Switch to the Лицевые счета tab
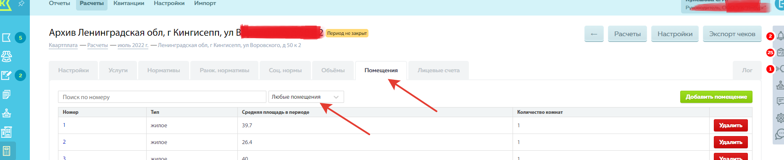Screen dimensions: 784x160 tap(439, 71)
